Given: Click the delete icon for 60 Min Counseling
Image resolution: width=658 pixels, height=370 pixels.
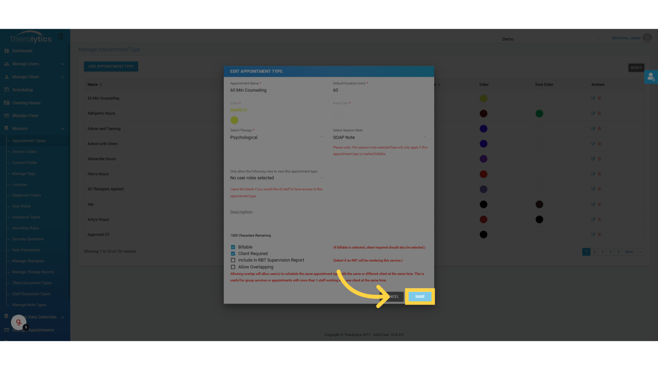Looking at the screenshot, I should pyautogui.click(x=599, y=98).
